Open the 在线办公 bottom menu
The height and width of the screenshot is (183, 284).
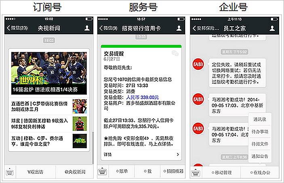(260, 172)
